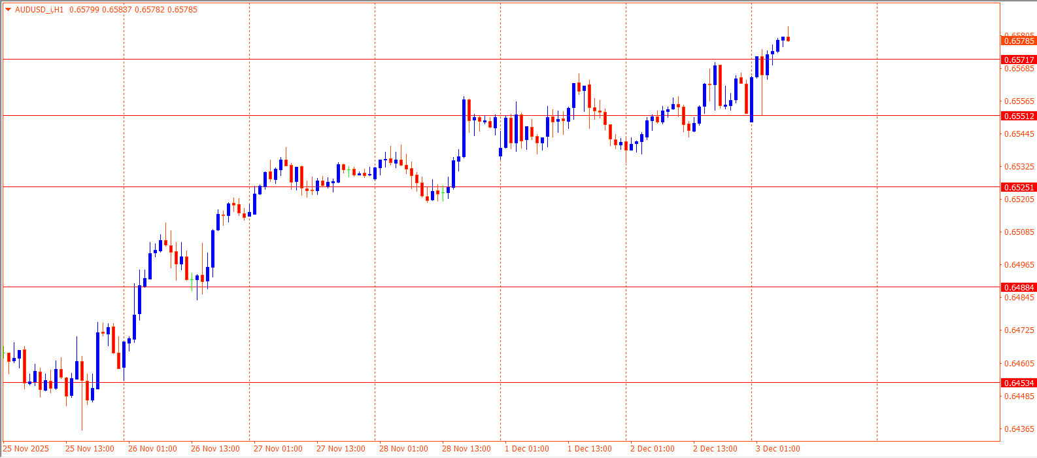
Task: Click the 27 Nov 01:00 time label
Action: [278, 449]
